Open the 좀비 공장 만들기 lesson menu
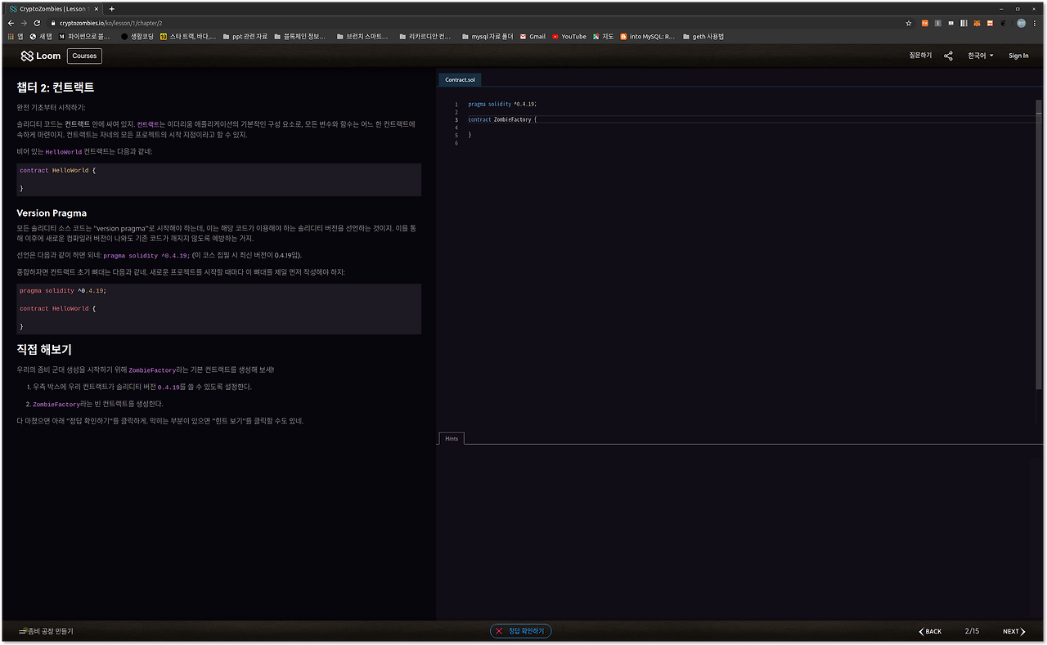 coord(46,631)
